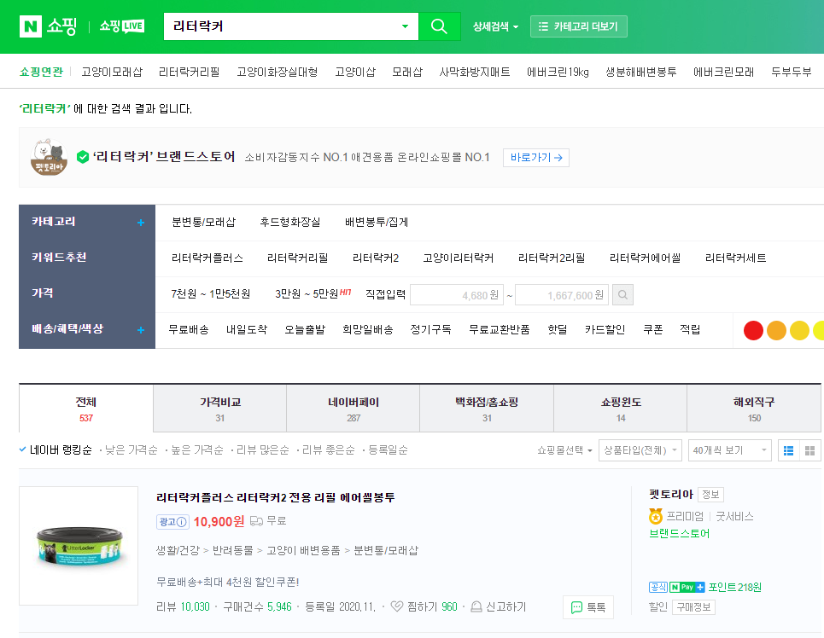The width and height of the screenshot is (824, 638).
Task: Toggle 정기구독 filter
Action: pos(430,329)
